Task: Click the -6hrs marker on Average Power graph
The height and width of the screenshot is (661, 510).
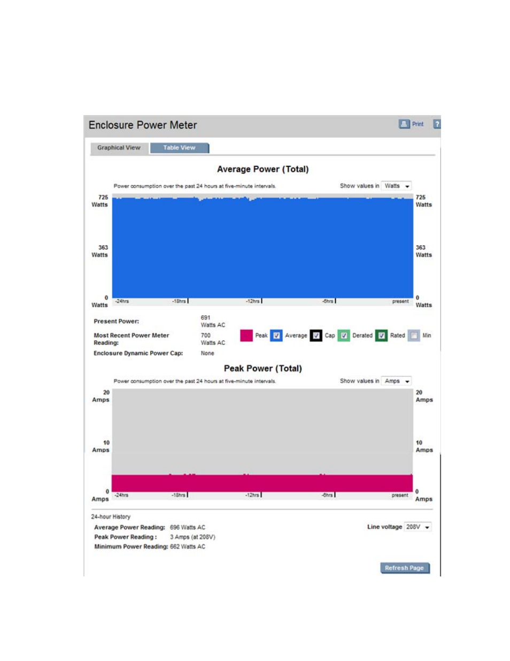Action: (x=328, y=301)
